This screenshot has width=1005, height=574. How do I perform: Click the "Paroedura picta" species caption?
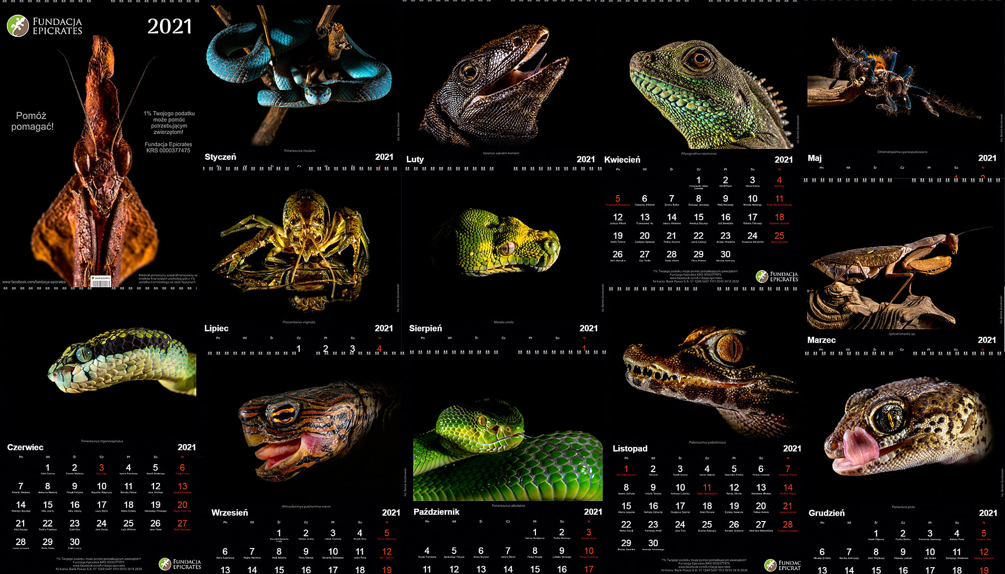tap(903, 507)
